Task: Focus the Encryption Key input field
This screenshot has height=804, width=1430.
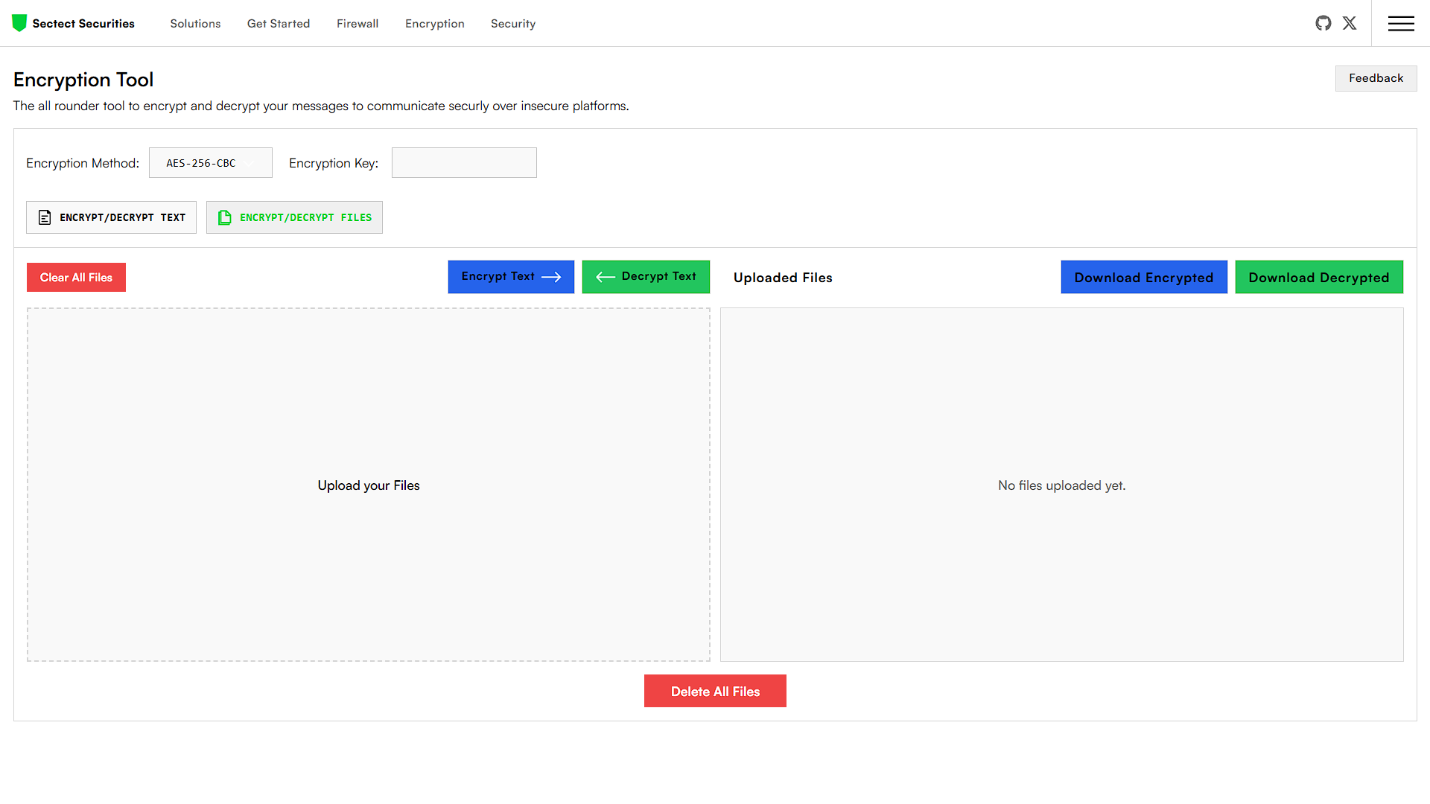Action: pos(464,163)
